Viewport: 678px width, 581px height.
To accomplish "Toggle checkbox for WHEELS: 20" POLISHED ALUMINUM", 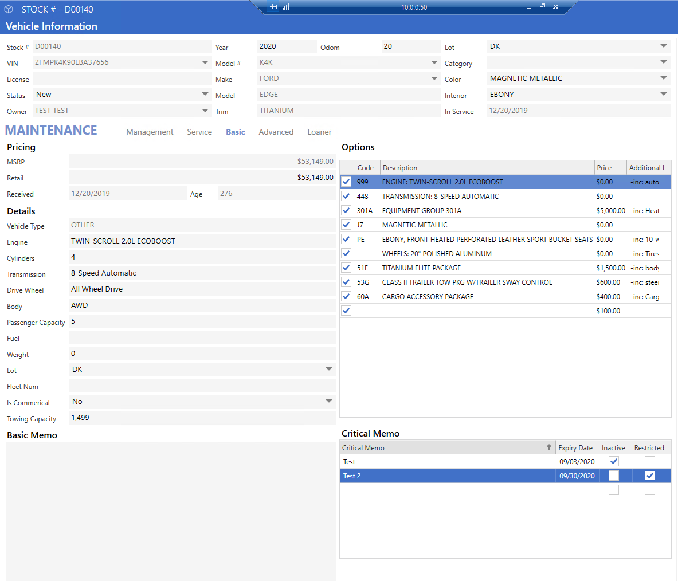I will click(346, 253).
